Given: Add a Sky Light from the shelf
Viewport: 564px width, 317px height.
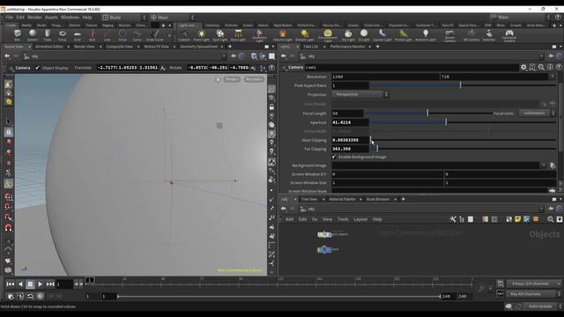Looking at the screenshot, I should pyautogui.click(x=348, y=35).
